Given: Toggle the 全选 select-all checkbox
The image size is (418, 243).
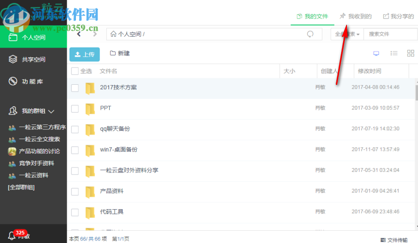Looking at the screenshot, I should tap(75, 71).
